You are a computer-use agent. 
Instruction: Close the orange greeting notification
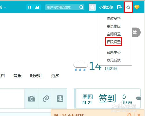coord(139,115)
